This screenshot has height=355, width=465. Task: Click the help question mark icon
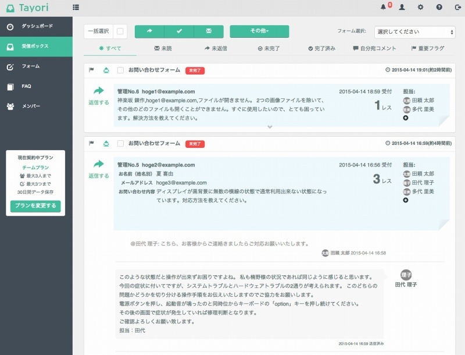pyautogui.click(x=439, y=7)
